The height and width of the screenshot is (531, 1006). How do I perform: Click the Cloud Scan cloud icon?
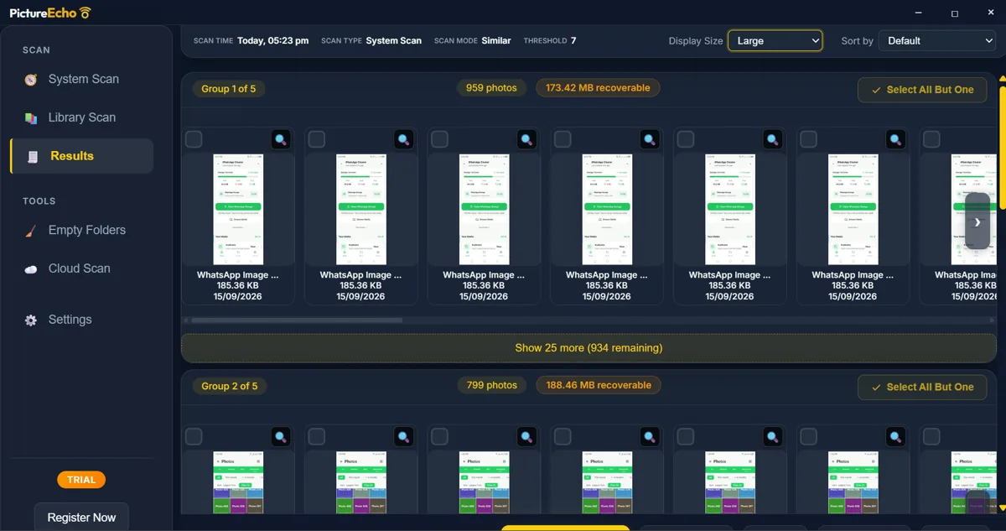tap(31, 269)
